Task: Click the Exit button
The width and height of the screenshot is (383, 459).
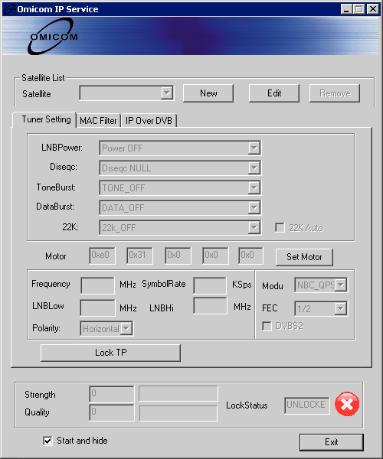Action: pyautogui.click(x=332, y=442)
